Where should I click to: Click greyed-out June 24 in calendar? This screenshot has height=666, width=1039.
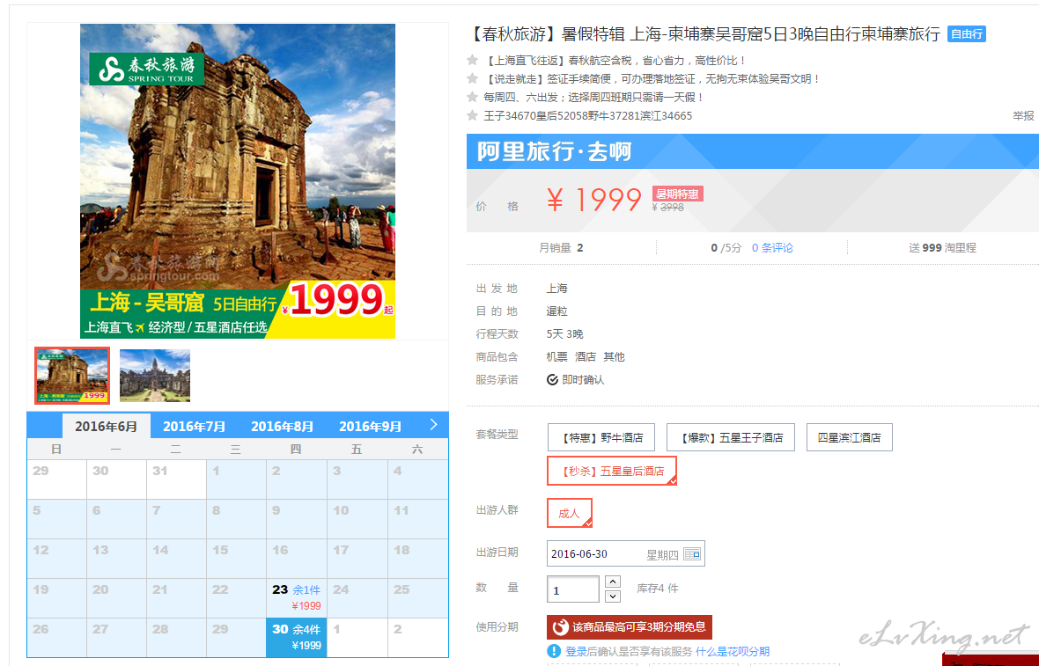click(x=357, y=597)
